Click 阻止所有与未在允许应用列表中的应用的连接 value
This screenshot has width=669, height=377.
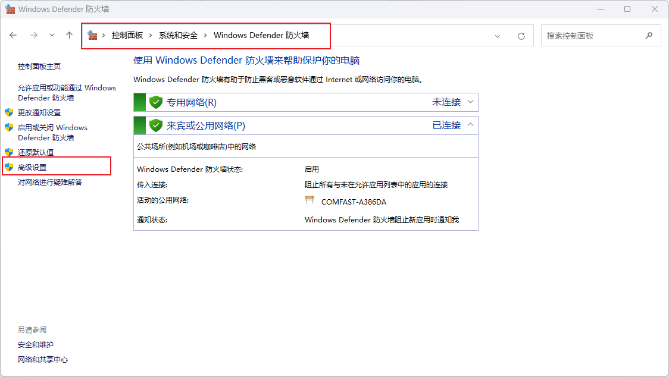tap(376, 185)
